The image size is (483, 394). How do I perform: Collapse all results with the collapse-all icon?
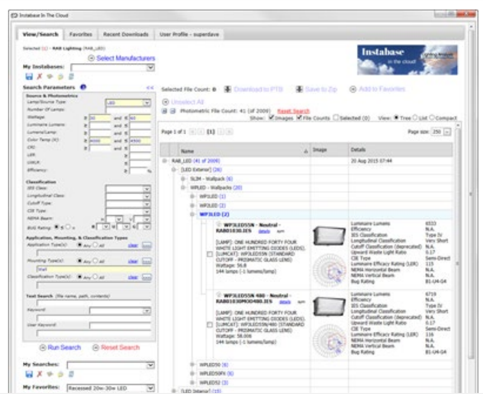[x=173, y=110]
